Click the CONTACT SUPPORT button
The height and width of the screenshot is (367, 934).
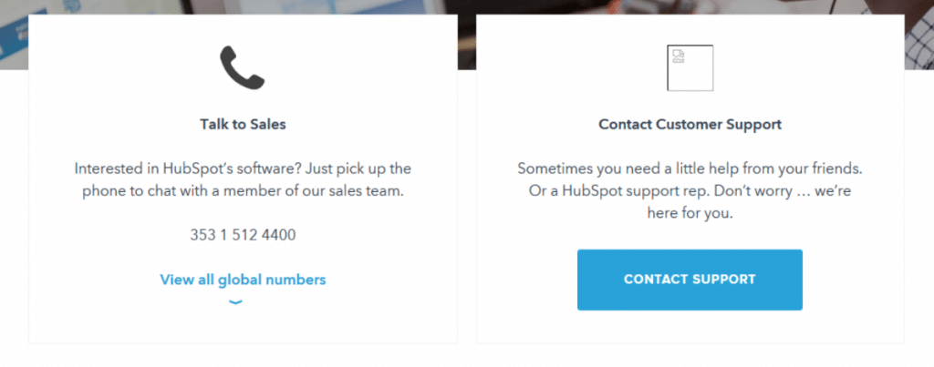[690, 280]
